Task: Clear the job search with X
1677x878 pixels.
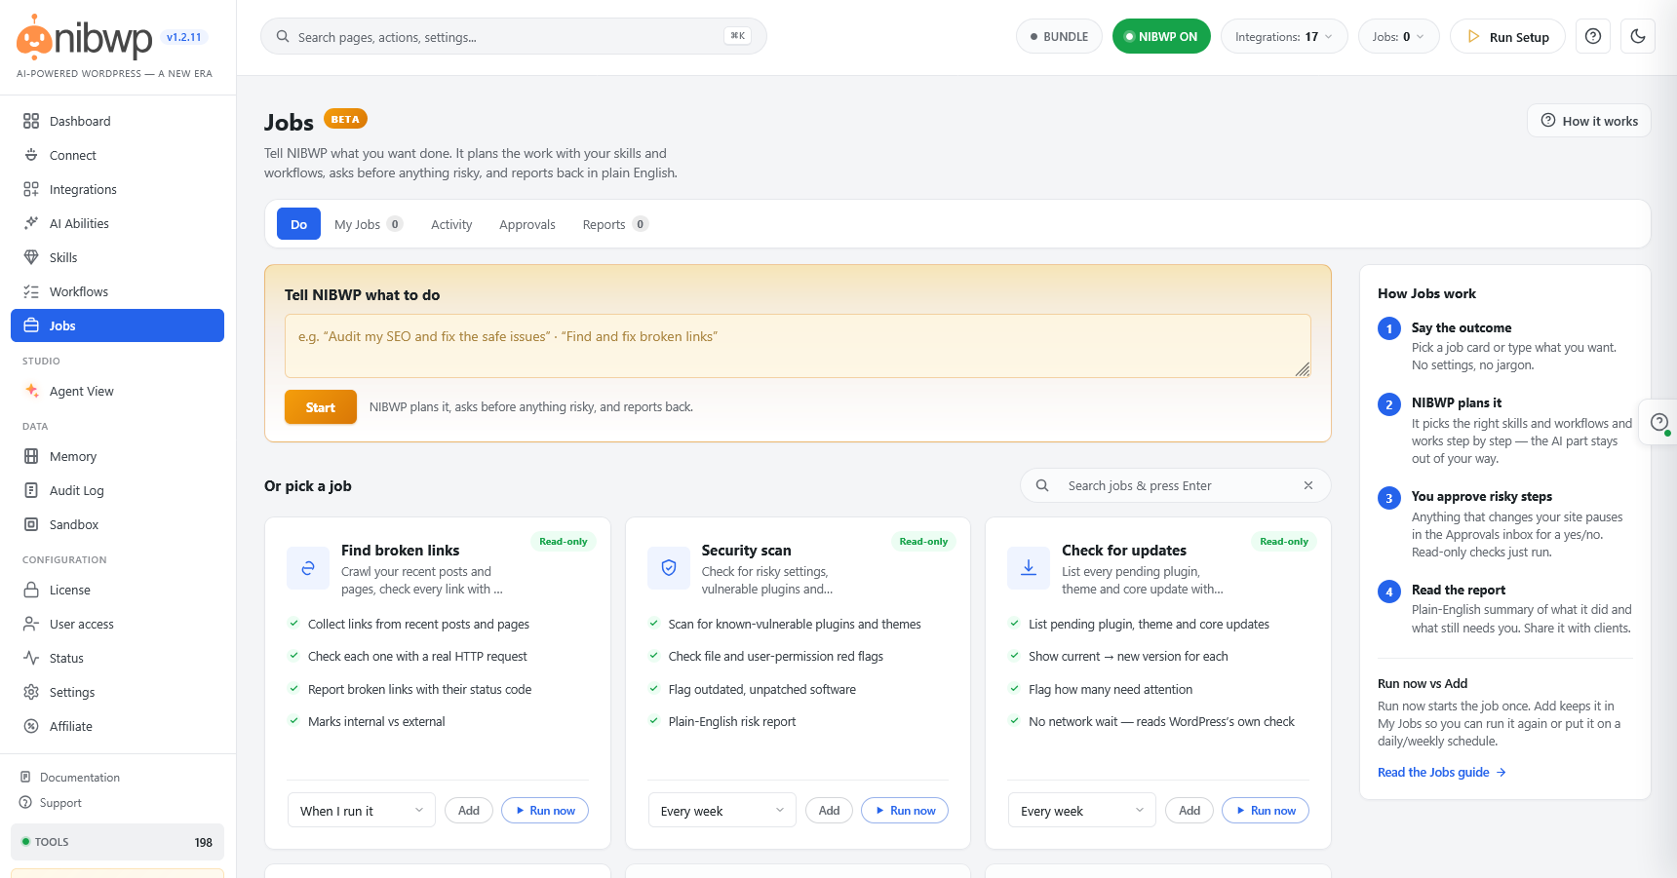Action: click(x=1308, y=485)
